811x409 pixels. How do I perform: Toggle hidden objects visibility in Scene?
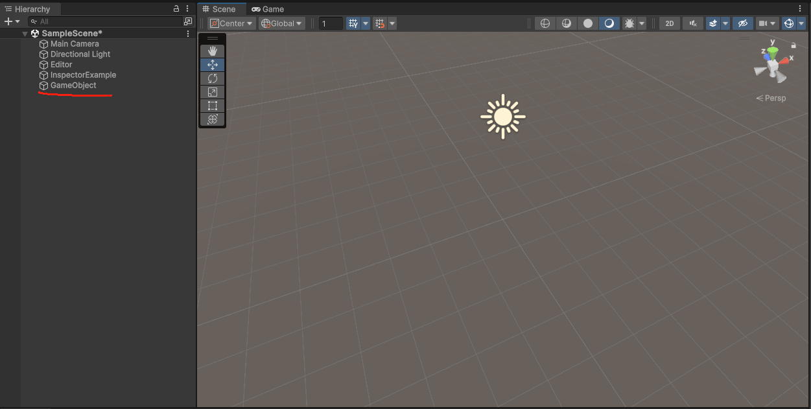[743, 23]
